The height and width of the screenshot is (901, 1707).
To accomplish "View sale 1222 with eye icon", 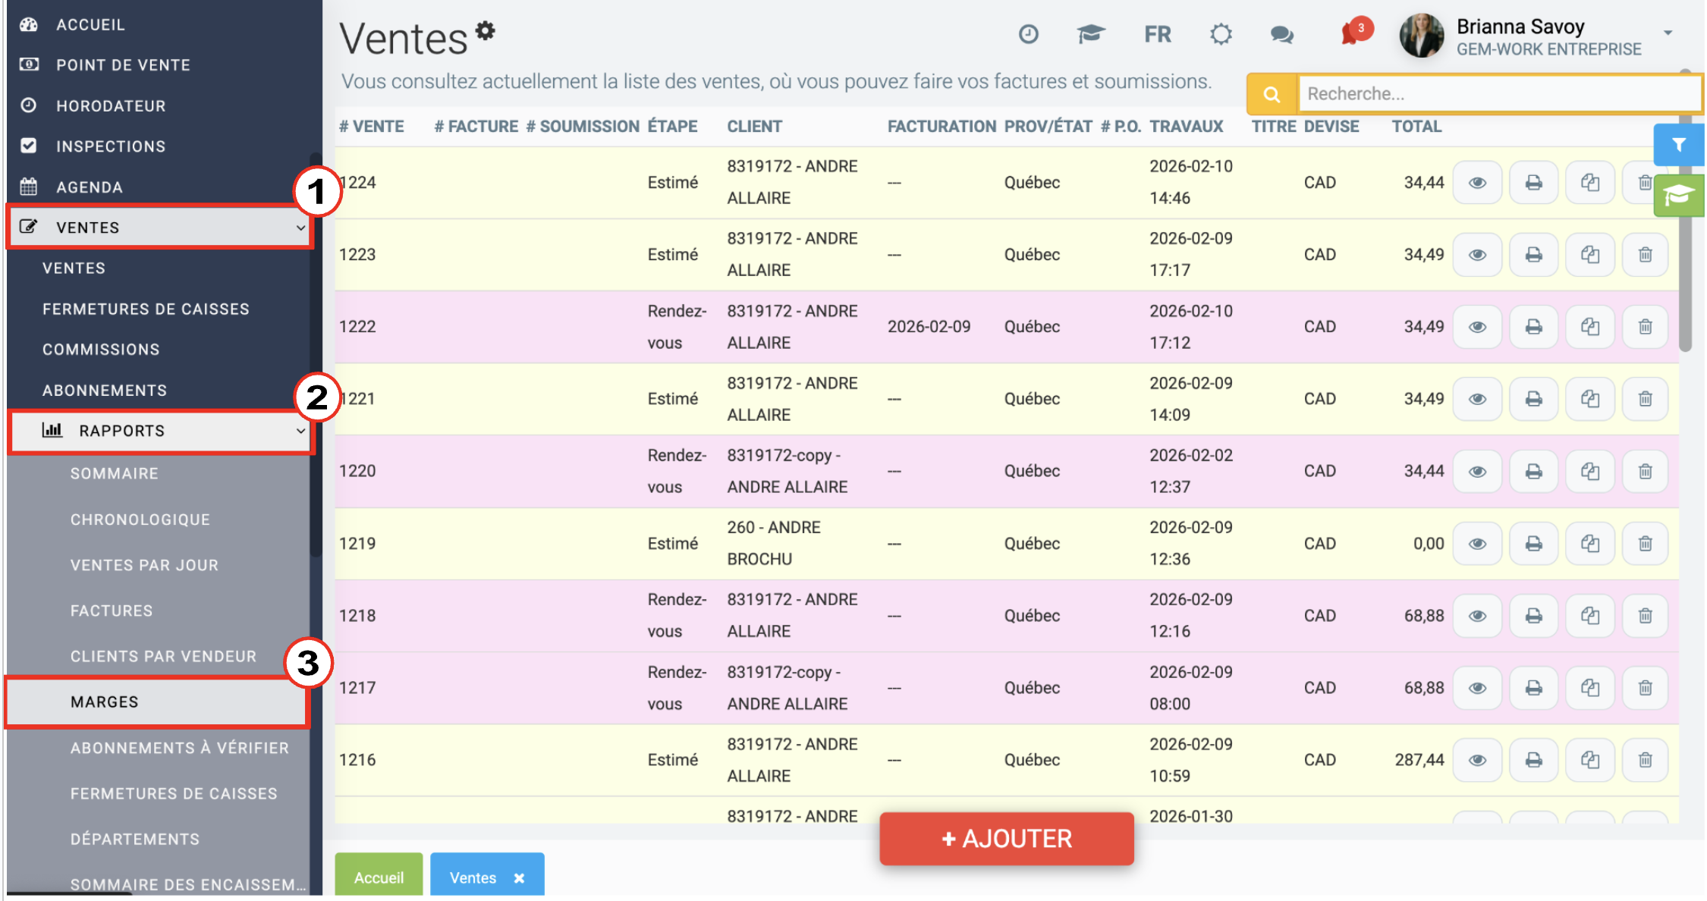I will point(1477,327).
